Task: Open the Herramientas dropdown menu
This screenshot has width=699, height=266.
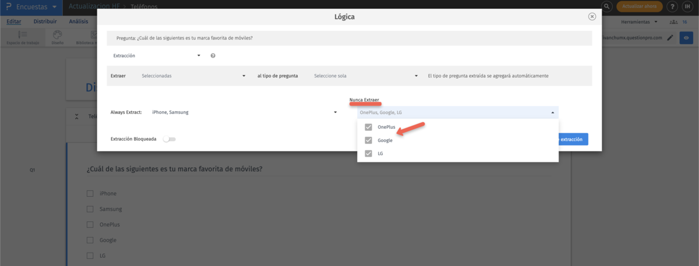Action: point(640,22)
